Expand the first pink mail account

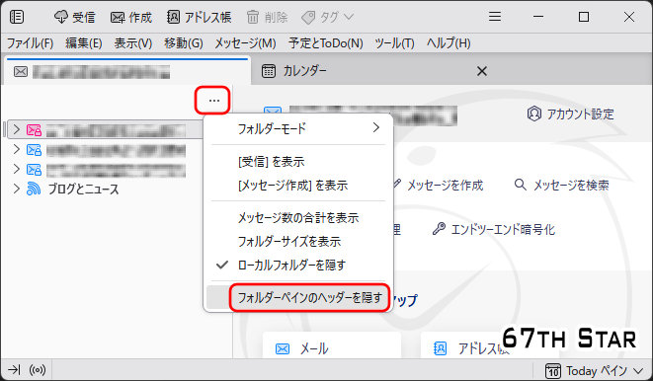pos(16,129)
